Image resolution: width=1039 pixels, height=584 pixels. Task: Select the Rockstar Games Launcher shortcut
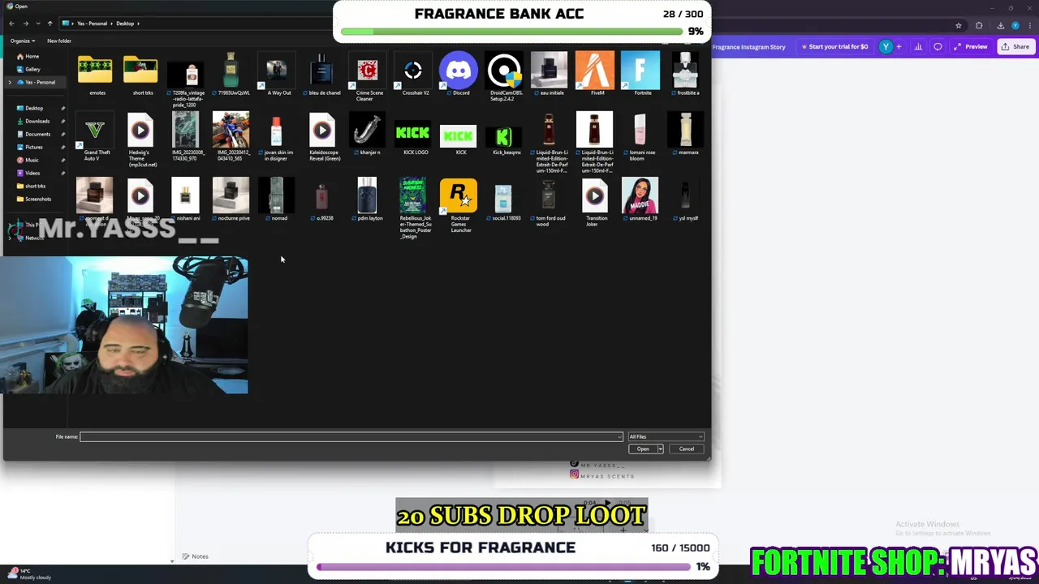click(x=459, y=206)
